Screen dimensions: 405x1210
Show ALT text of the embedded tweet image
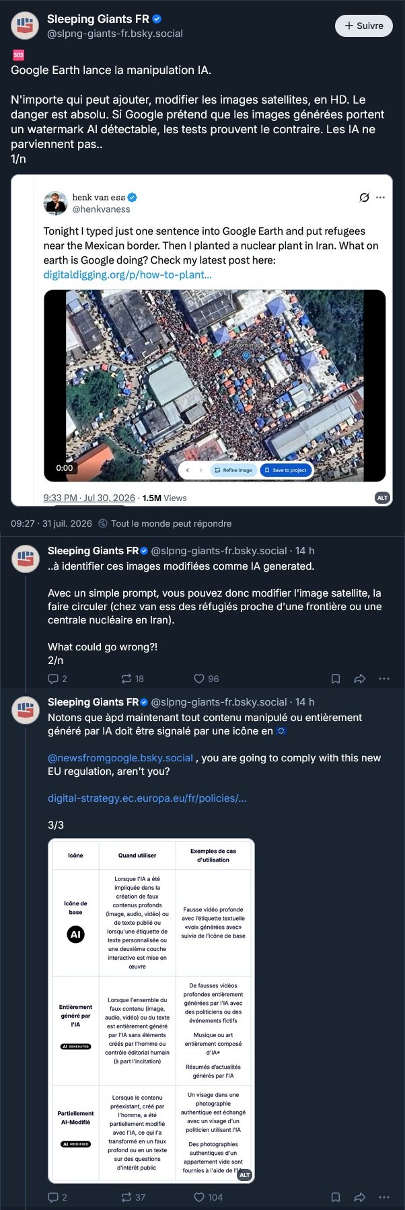pyautogui.click(x=382, y=498)
